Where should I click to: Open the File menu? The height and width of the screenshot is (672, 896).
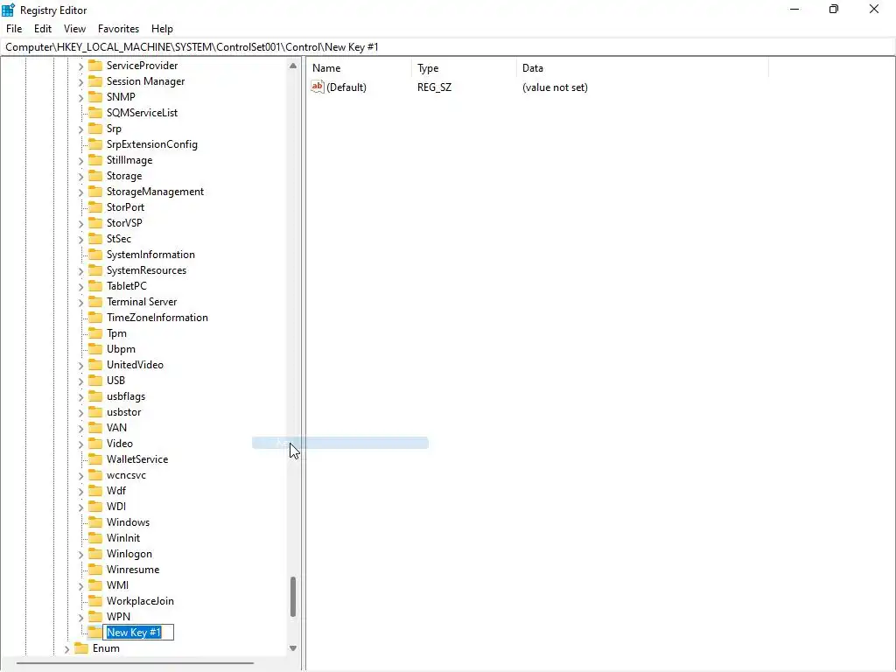(x=14, y=29)
